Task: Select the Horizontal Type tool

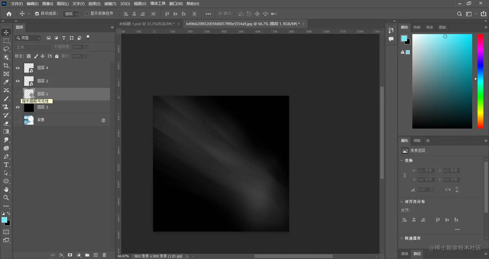Action: pyautogui.click(x=6, y=164)
